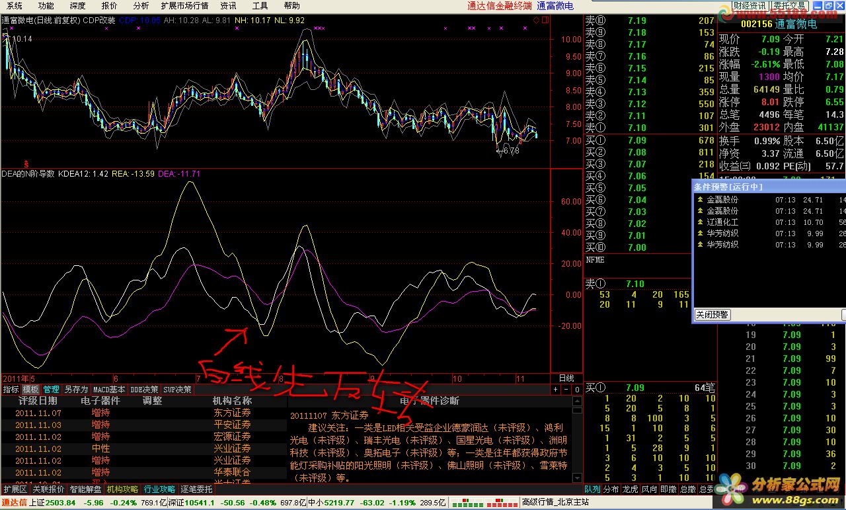846x510 pixels.
Task: Switch to the SUP决策 template
Action: (177, 390)
